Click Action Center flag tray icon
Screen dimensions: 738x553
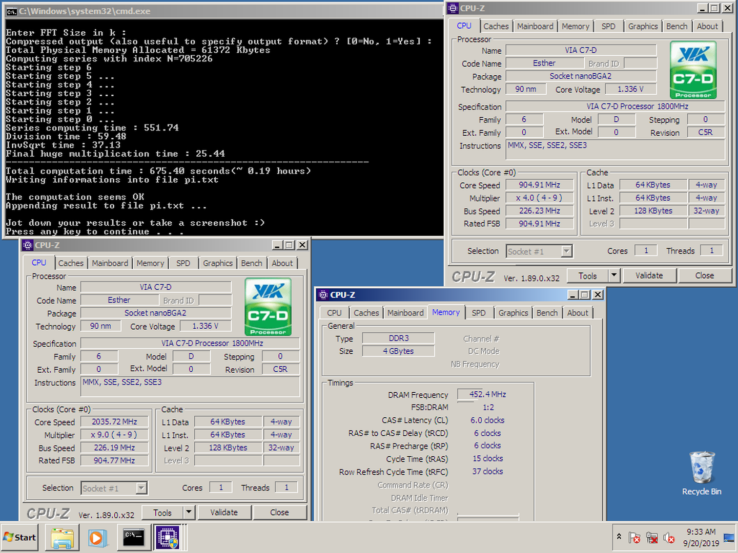click(x=634, y=538)
